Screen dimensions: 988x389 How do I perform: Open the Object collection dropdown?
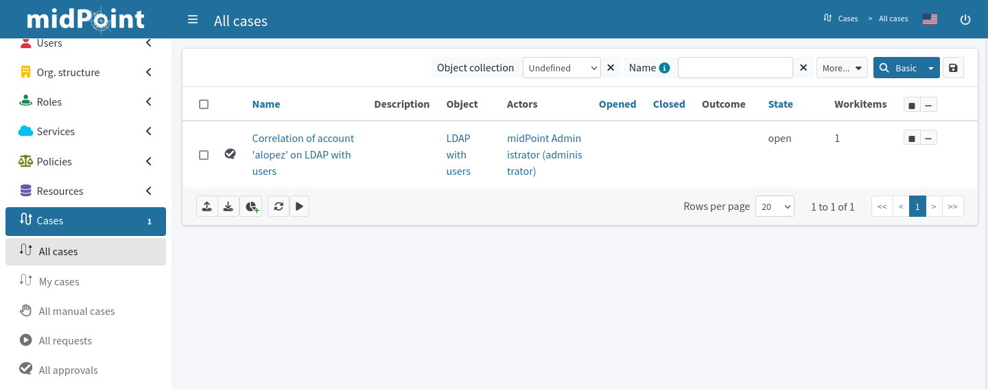click(x=561, y=68)
